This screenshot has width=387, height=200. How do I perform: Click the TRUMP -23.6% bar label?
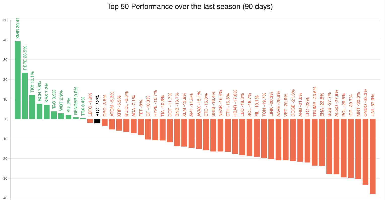315,102
